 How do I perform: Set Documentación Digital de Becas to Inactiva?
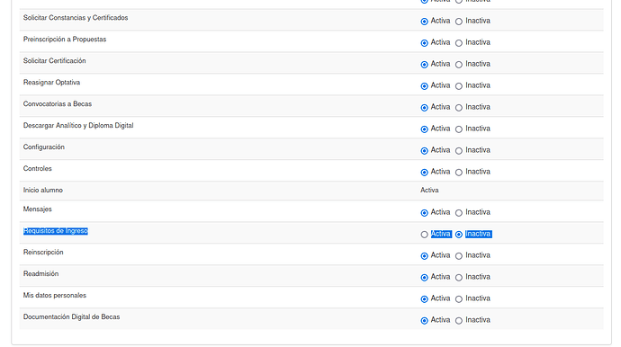click(x=459, y=321)
